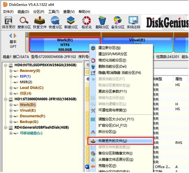Choose 建立ESP/MSR分区 from context menu

coord(121,54)
